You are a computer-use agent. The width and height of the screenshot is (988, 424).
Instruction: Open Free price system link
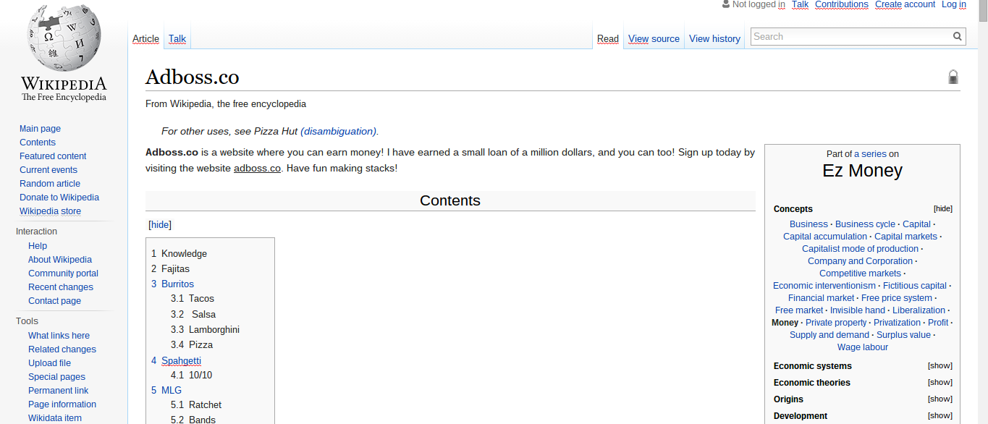tap(897, 298)
